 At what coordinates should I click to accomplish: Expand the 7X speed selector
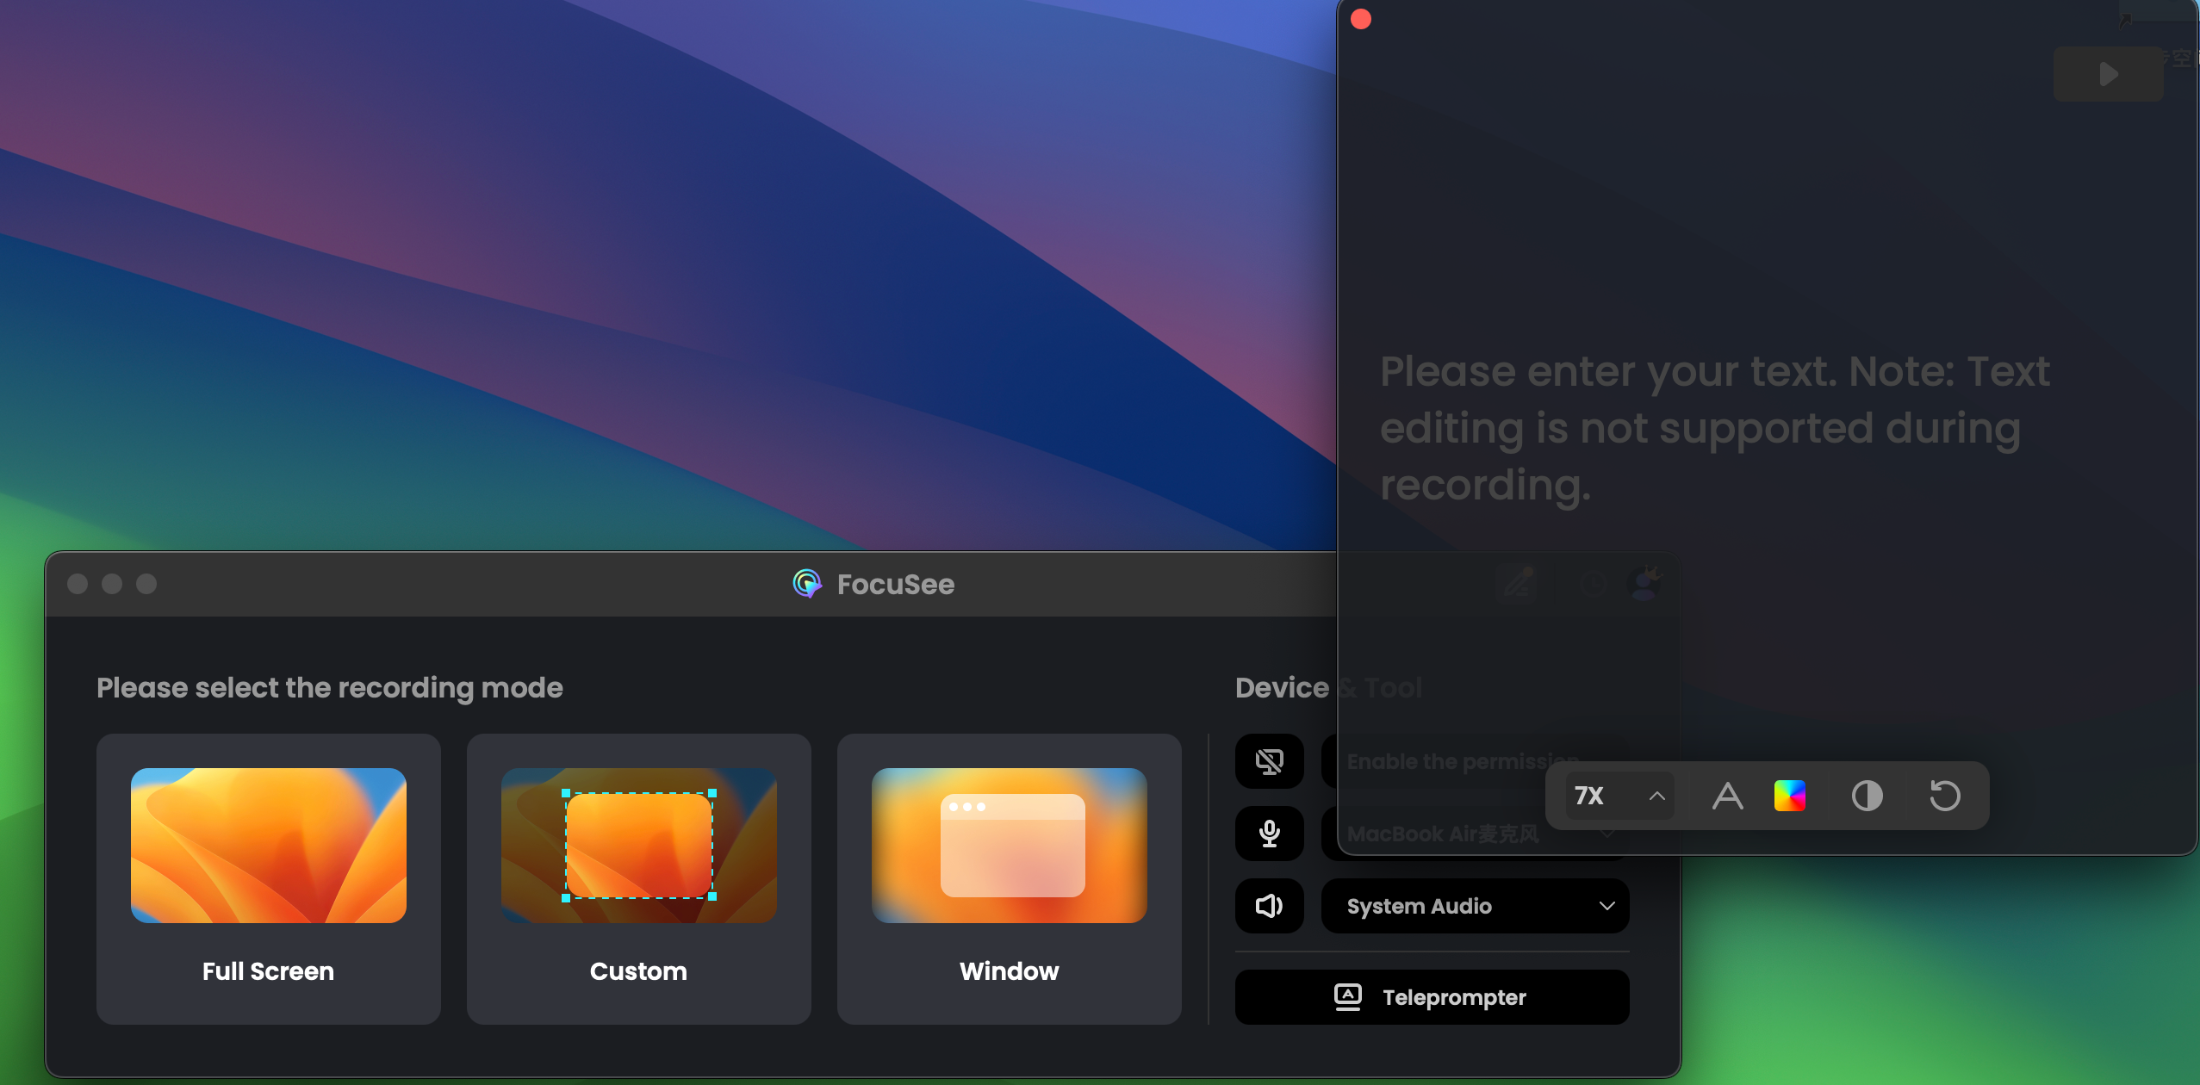(x=1619, y=796)
